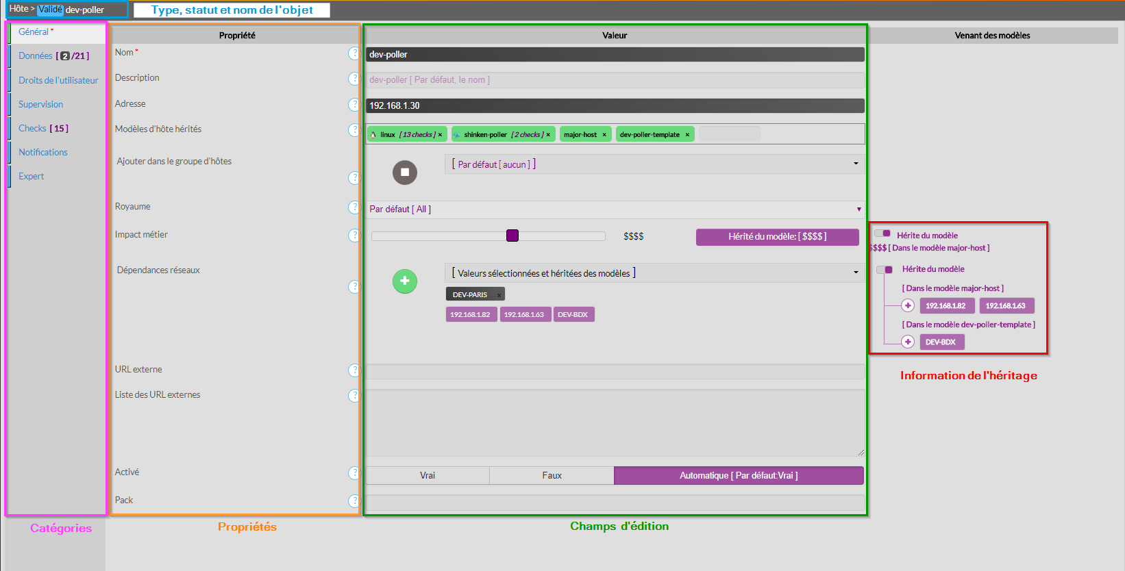This screenshot has width=1125, height=571.
Task: Switch to the Notifications category
Action: tap(43, 153)
